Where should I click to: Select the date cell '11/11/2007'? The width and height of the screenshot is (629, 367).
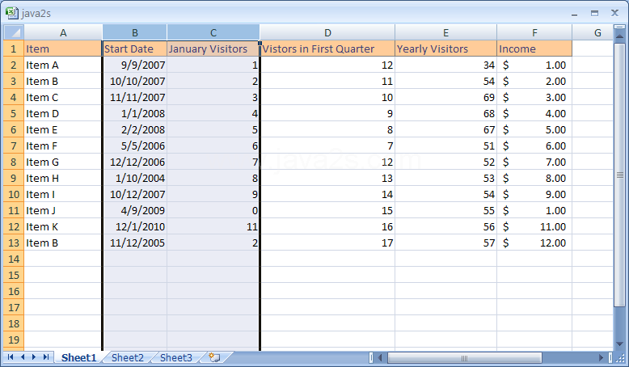pos(135,97)
